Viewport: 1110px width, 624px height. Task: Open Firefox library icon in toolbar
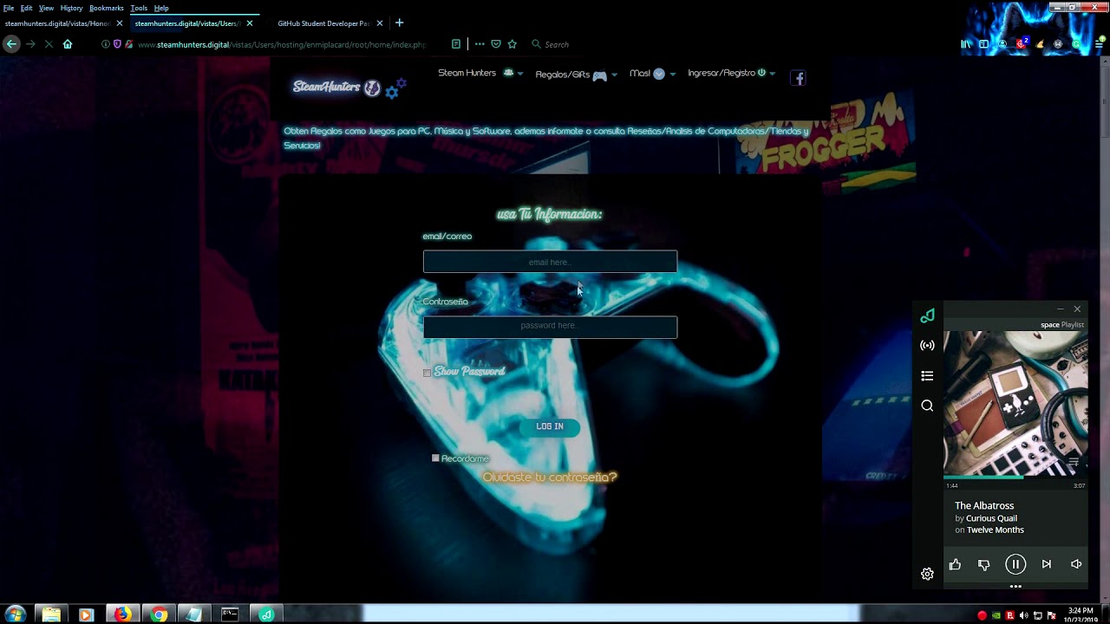click(965, 44)
